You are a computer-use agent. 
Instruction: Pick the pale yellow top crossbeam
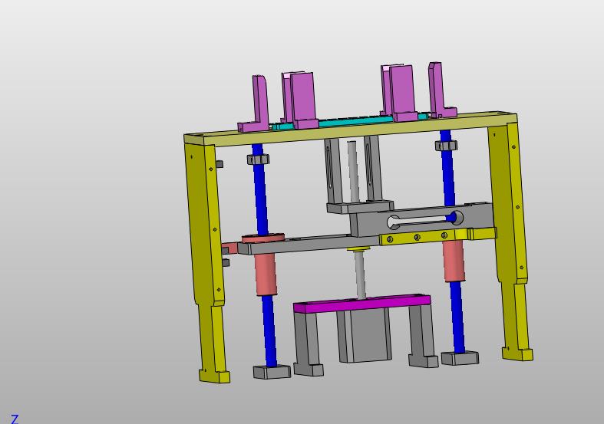click(351, 129)
